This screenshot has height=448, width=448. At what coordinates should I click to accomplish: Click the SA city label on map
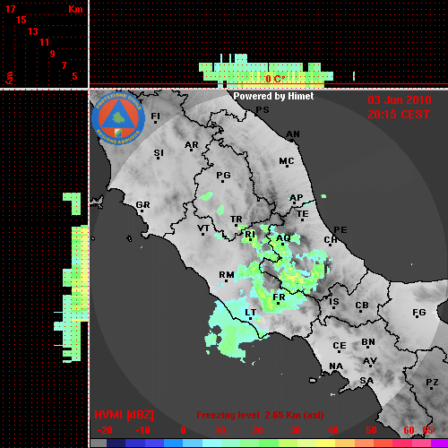point(366,381)
